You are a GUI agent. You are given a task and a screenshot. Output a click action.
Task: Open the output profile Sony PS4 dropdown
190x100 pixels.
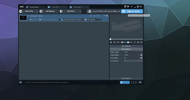[104, 11]
